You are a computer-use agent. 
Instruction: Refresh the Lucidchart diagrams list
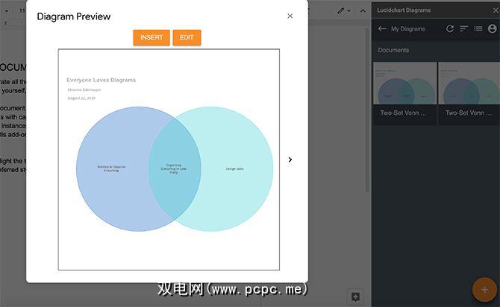449,28
